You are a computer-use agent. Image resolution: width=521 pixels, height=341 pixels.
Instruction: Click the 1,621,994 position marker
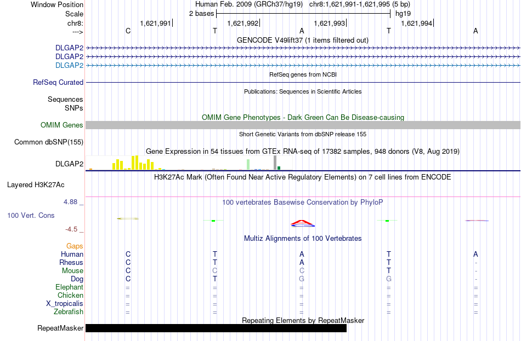417,23
